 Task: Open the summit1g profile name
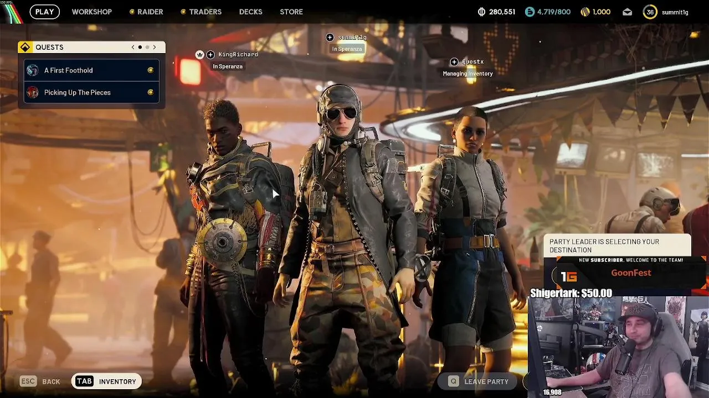click(x=675, y=12)
